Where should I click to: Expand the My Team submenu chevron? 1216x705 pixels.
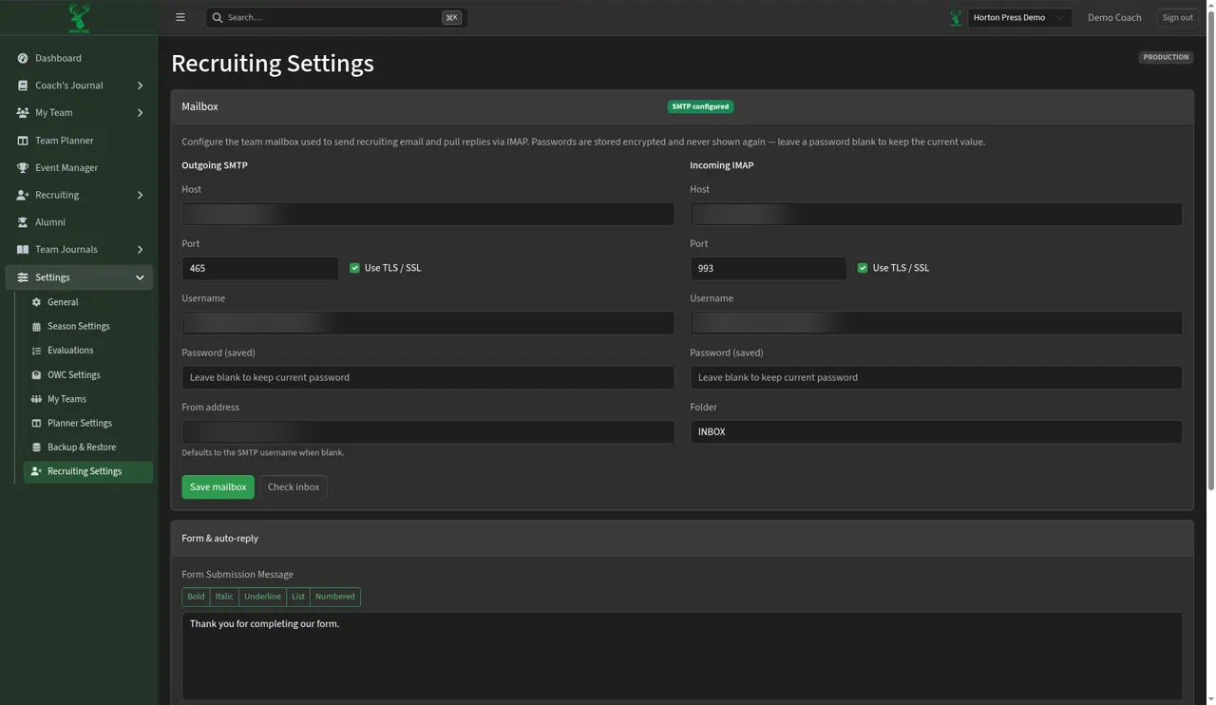pos(140,113)
